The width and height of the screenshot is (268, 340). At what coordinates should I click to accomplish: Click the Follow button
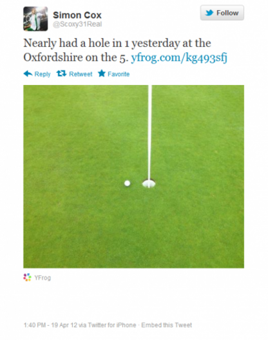pyautogui.click(x=222, y=13)
